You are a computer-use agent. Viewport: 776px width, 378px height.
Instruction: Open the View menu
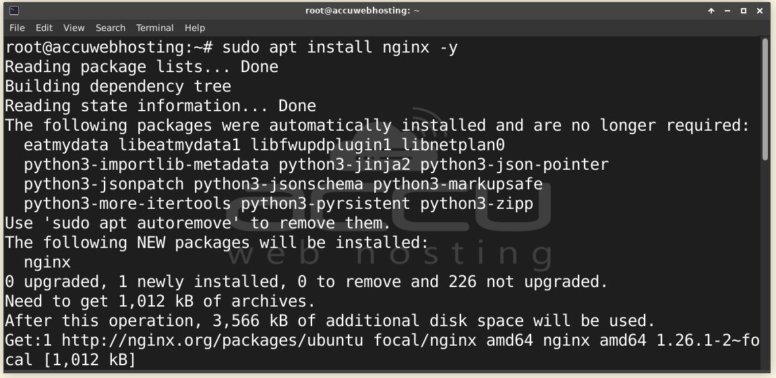(x=73, y=28)
